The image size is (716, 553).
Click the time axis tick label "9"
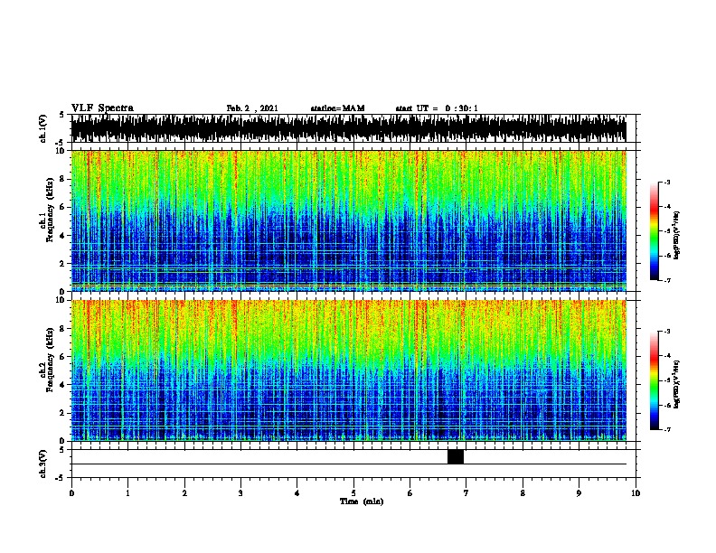click(x=579, y=493)
